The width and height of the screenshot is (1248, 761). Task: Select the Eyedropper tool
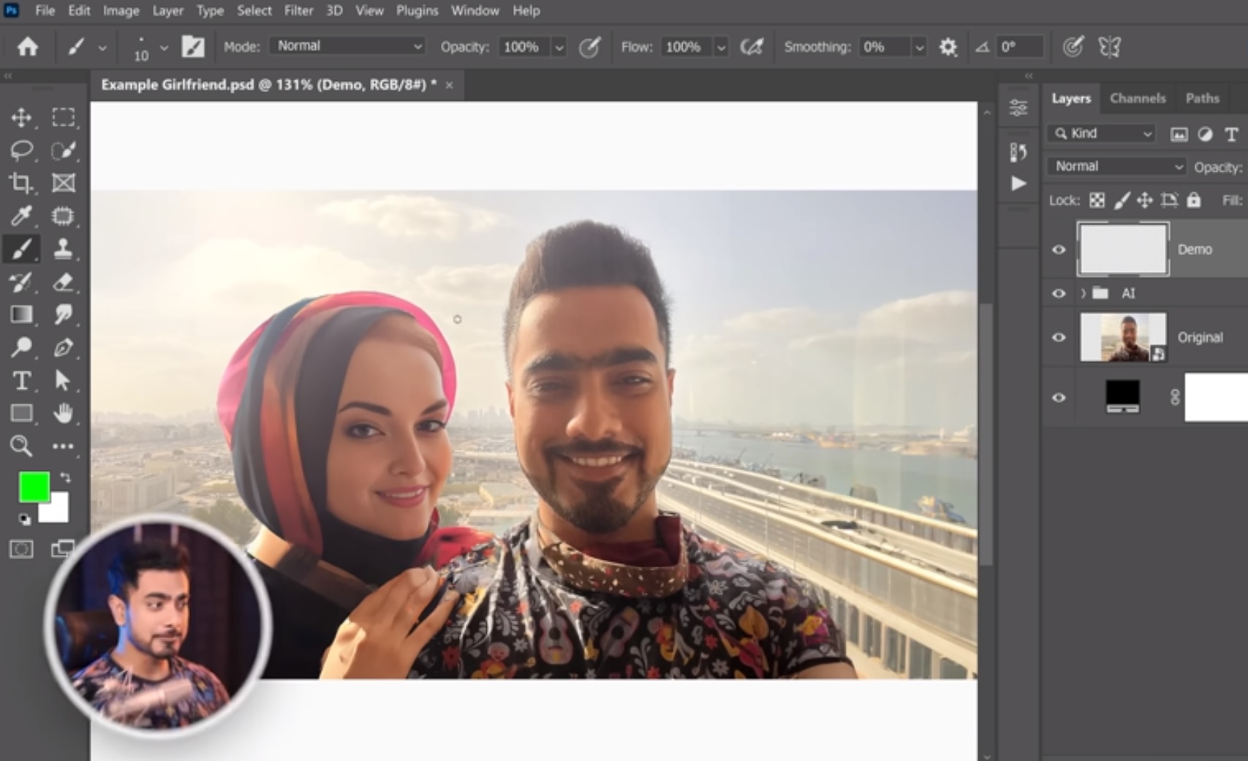click(x=21, y=216)
